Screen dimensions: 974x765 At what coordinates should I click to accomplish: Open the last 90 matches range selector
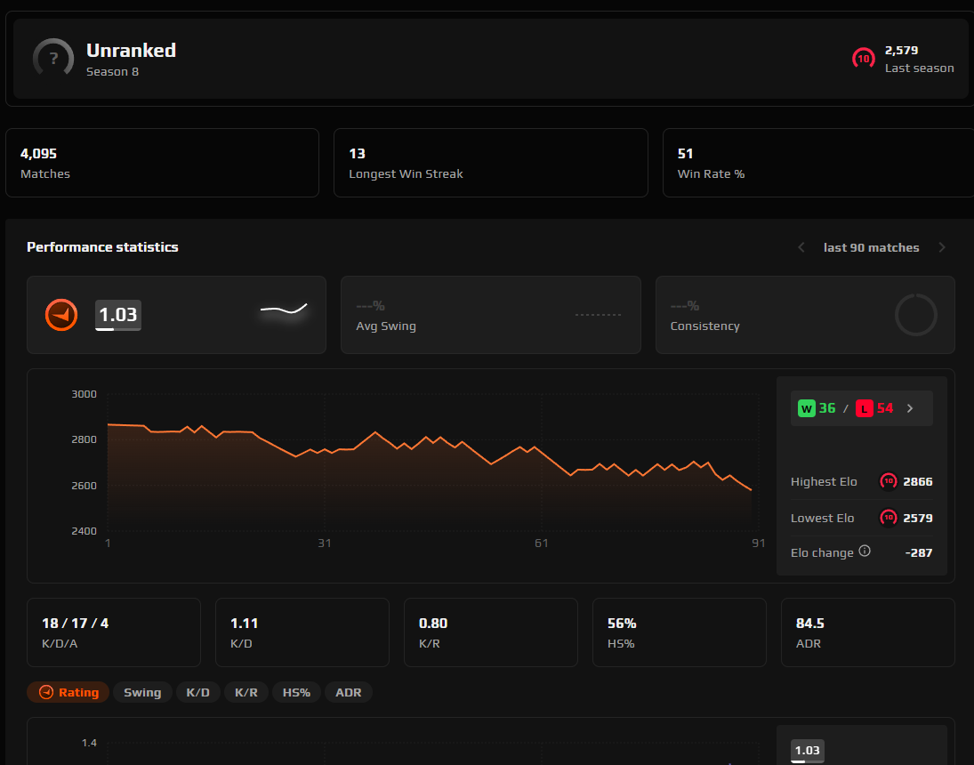tap(871, 247)
